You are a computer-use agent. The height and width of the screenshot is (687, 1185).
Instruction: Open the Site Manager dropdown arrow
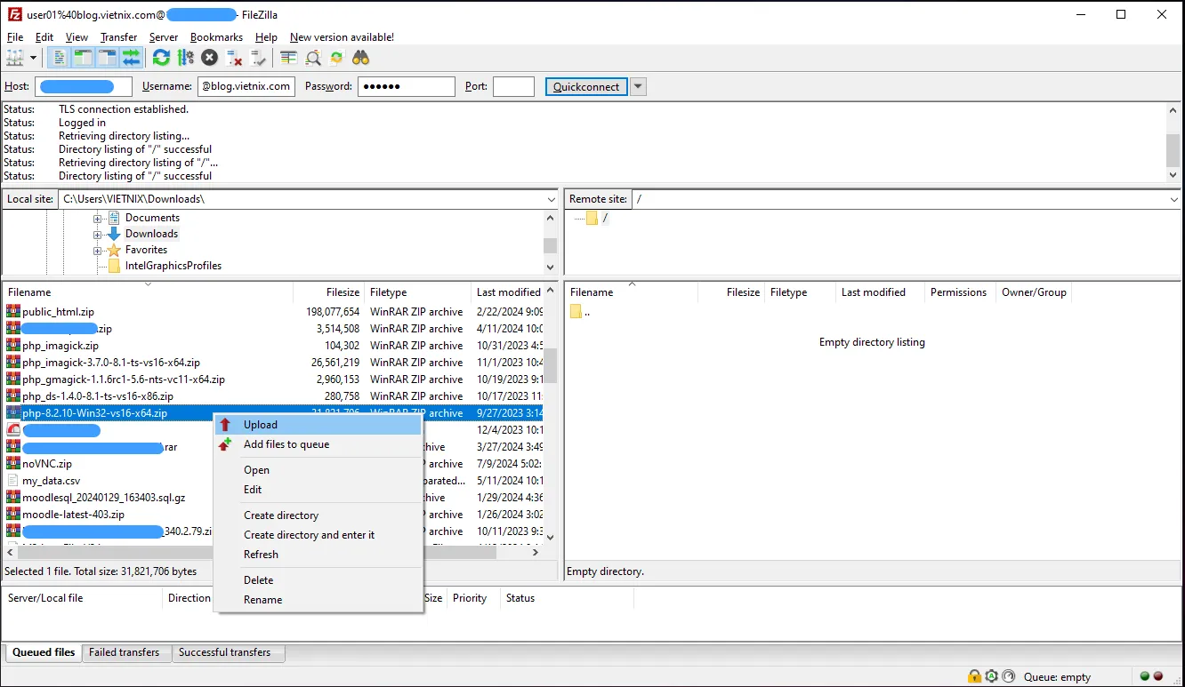tap(34, 58)
